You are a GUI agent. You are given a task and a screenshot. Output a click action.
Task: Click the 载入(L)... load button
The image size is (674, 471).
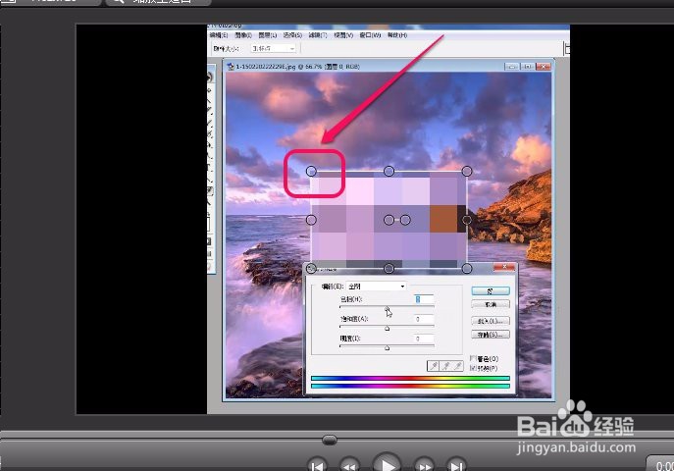[491, 321]
